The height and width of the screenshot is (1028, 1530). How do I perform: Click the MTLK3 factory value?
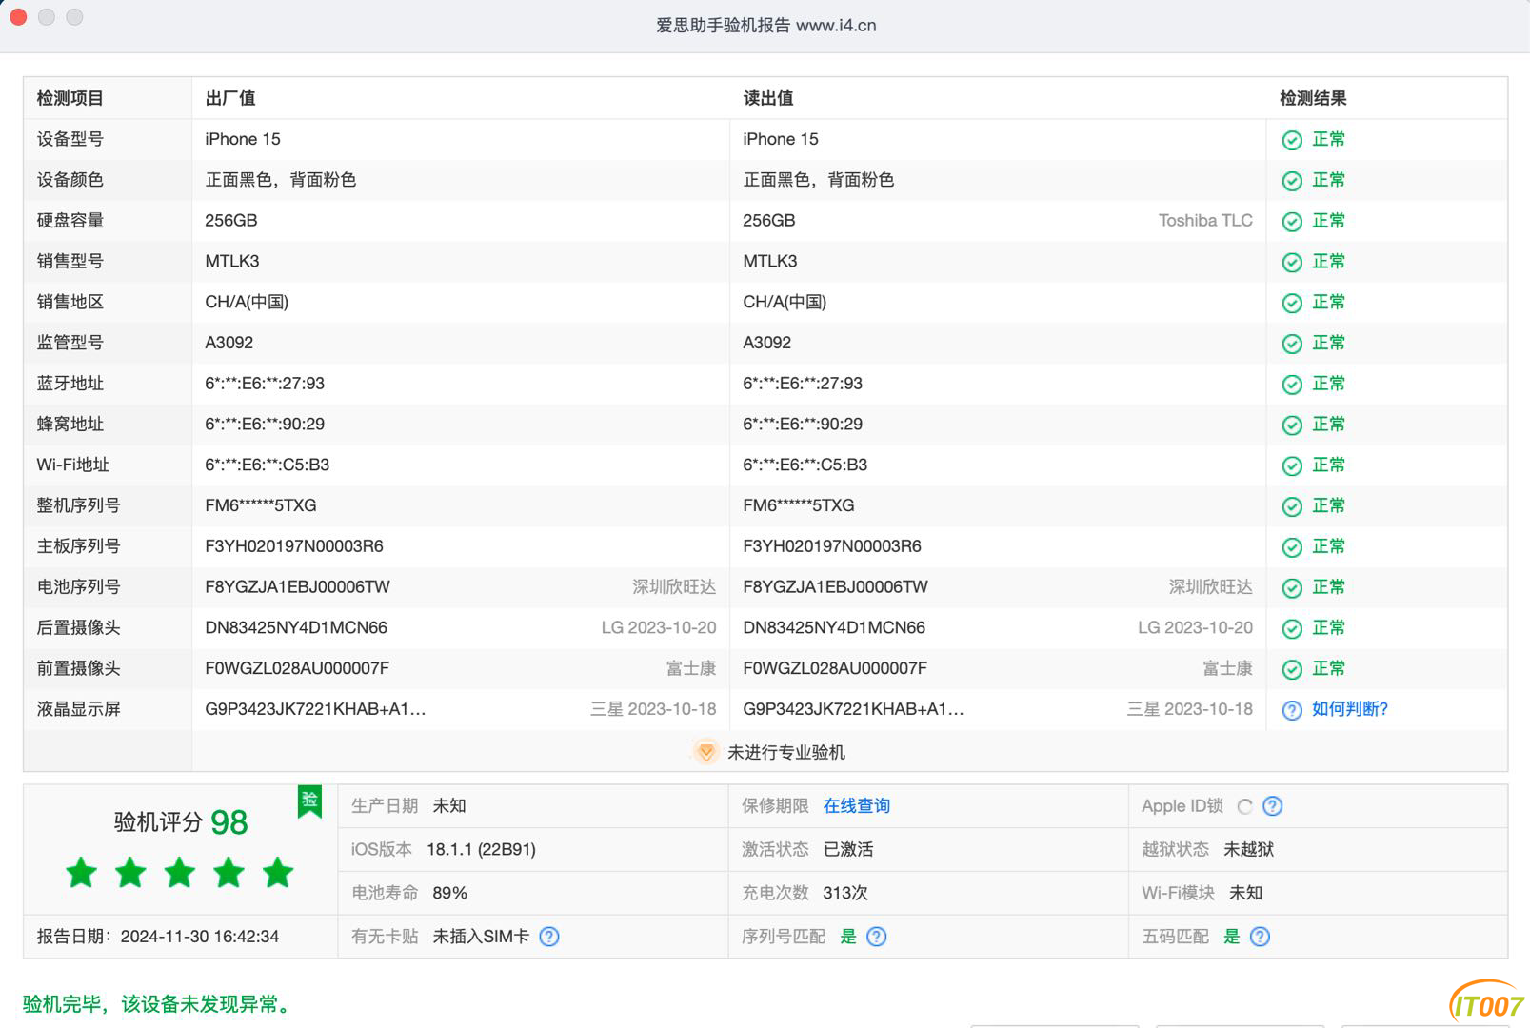(232, 261)
